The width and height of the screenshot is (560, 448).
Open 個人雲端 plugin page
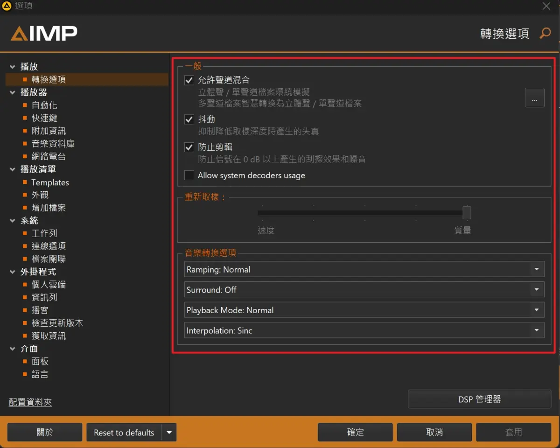49,285
